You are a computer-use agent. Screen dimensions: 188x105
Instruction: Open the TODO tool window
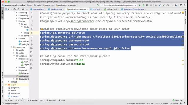[x=20, y=100]
